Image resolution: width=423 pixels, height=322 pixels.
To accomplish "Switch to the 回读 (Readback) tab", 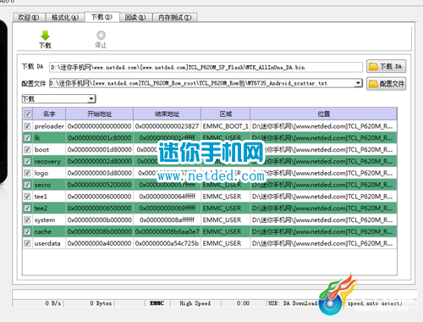I will (135, 18).
